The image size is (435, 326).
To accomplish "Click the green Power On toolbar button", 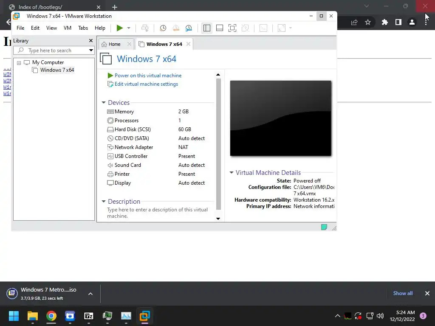I will coord(119,28).
